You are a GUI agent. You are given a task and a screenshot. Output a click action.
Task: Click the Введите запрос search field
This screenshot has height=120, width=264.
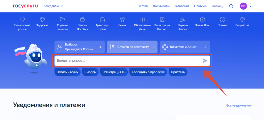132,61
